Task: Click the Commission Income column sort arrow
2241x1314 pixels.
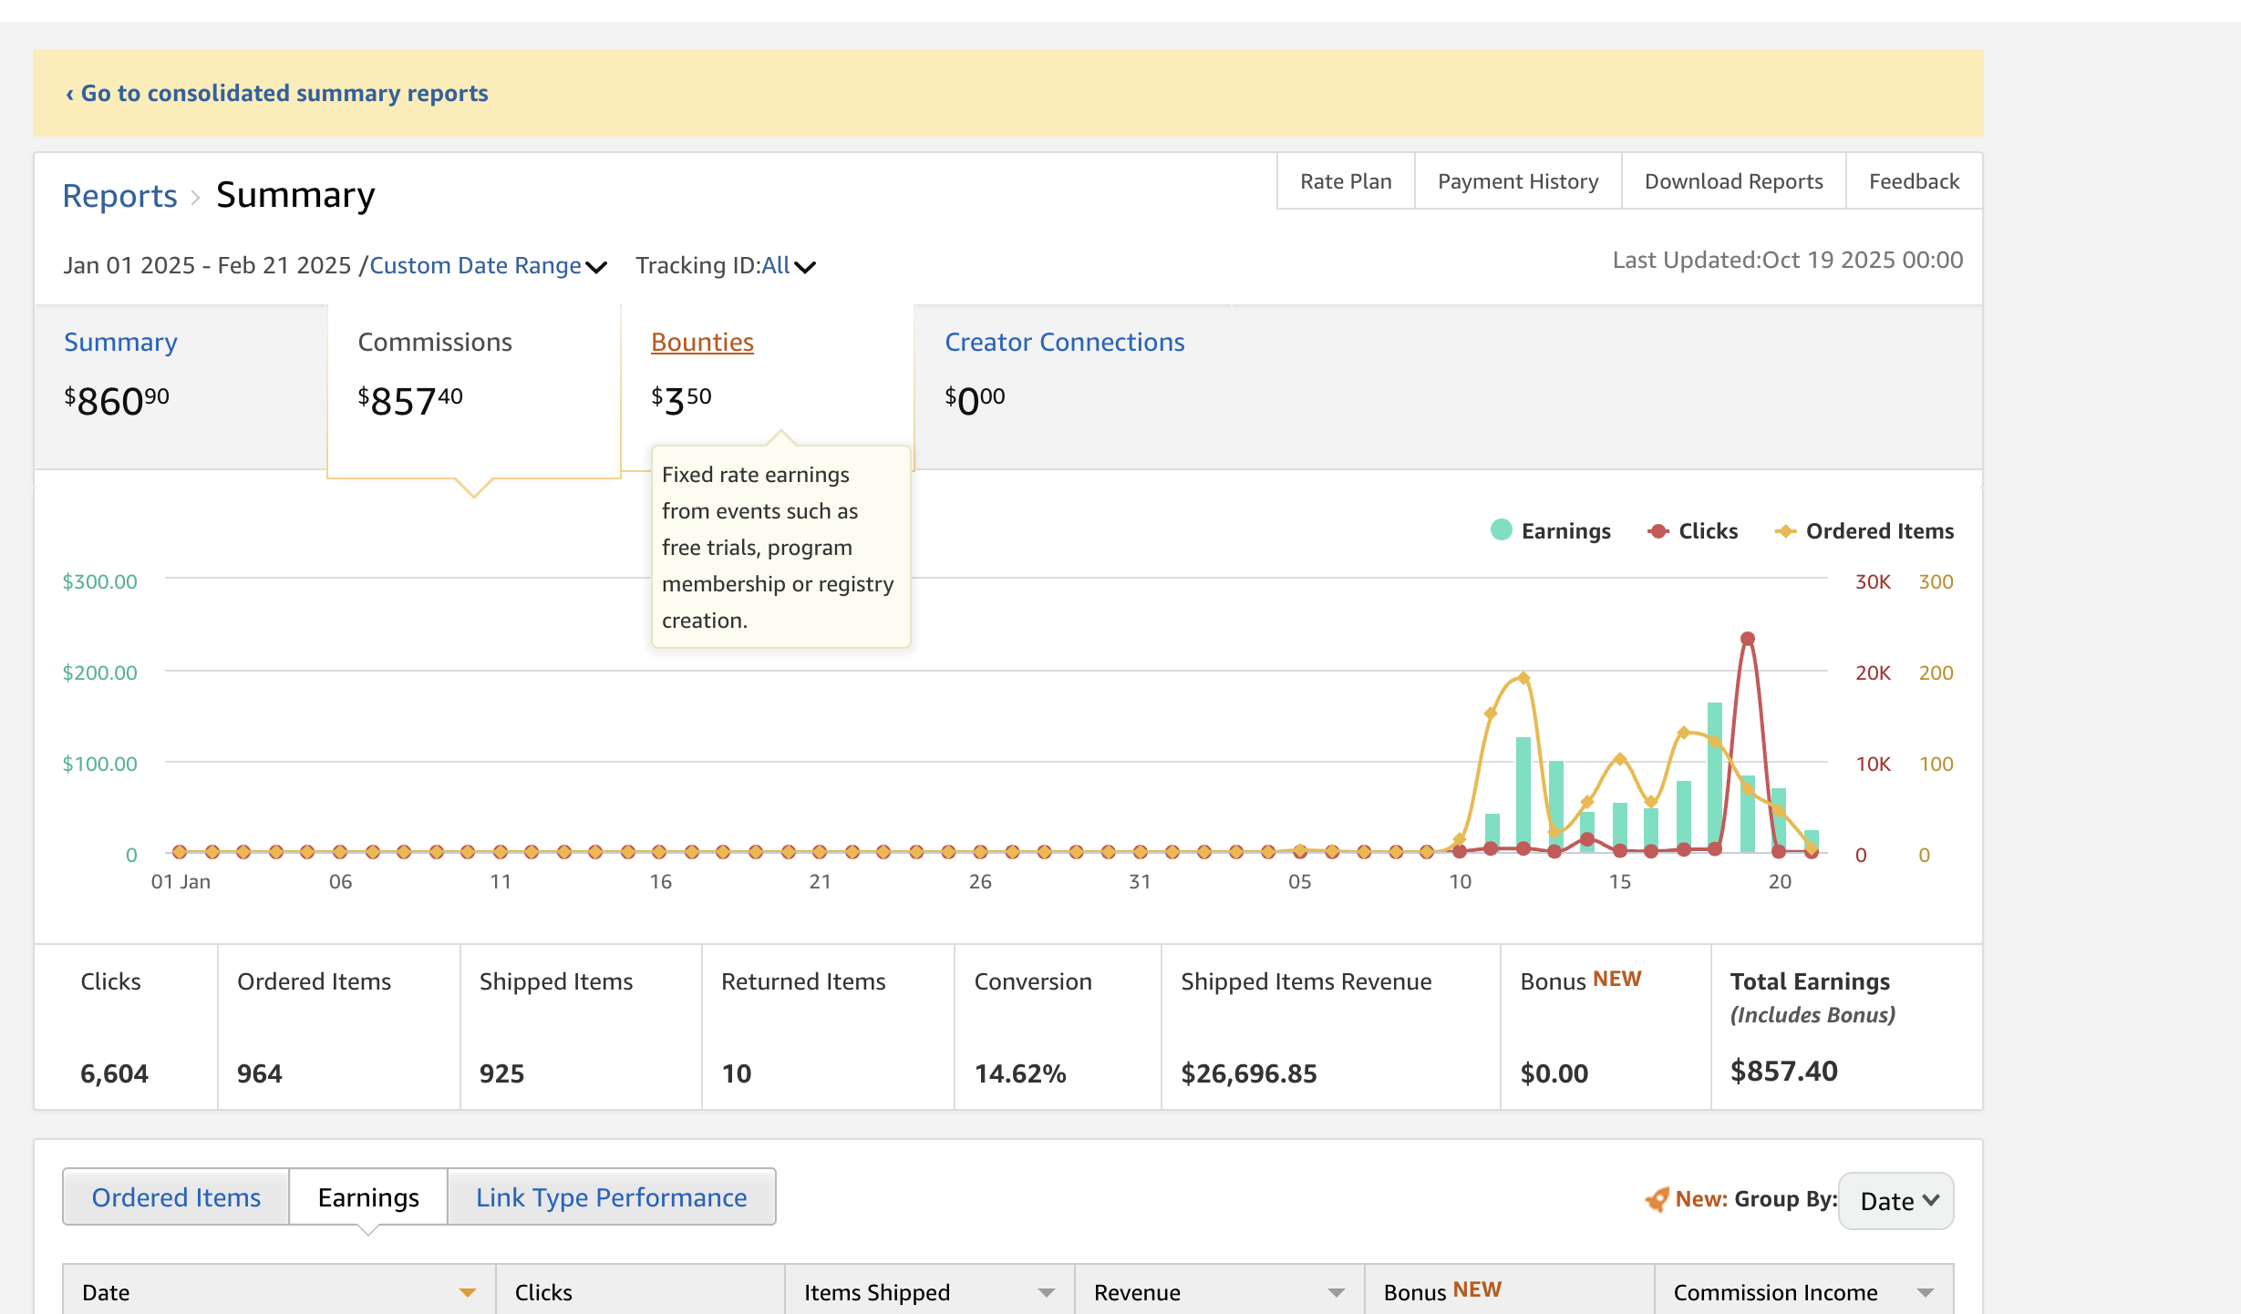Action: click(x=1925, y=1292)
